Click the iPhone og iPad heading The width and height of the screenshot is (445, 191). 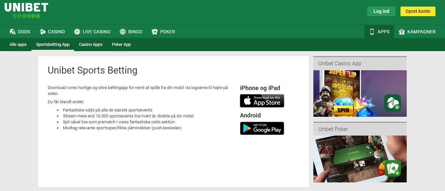pyautogui.click(x=260, y=88)
